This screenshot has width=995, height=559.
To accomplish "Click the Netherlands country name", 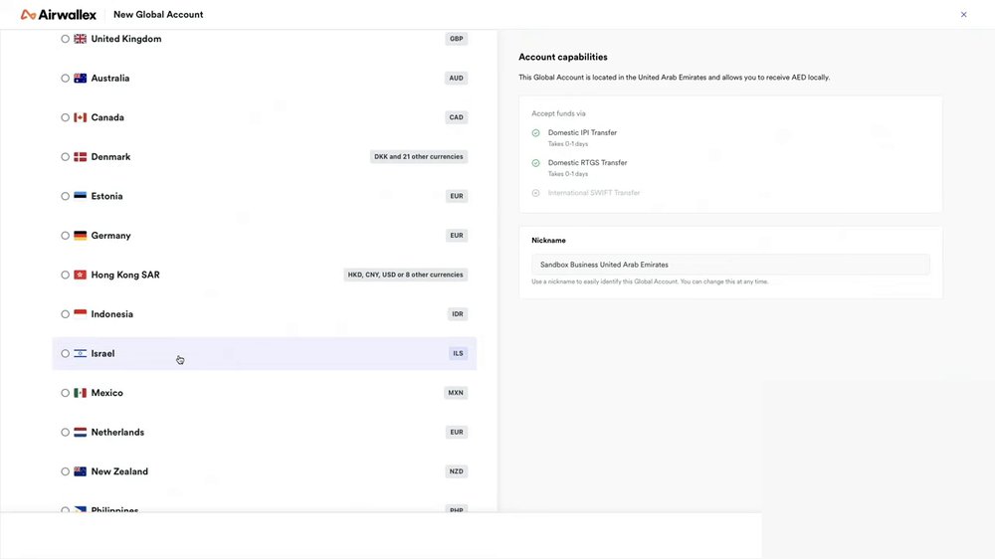I will pos(117,432).
